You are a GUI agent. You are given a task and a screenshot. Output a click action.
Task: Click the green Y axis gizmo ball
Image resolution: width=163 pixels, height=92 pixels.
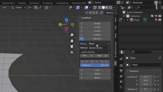[60, 25]
